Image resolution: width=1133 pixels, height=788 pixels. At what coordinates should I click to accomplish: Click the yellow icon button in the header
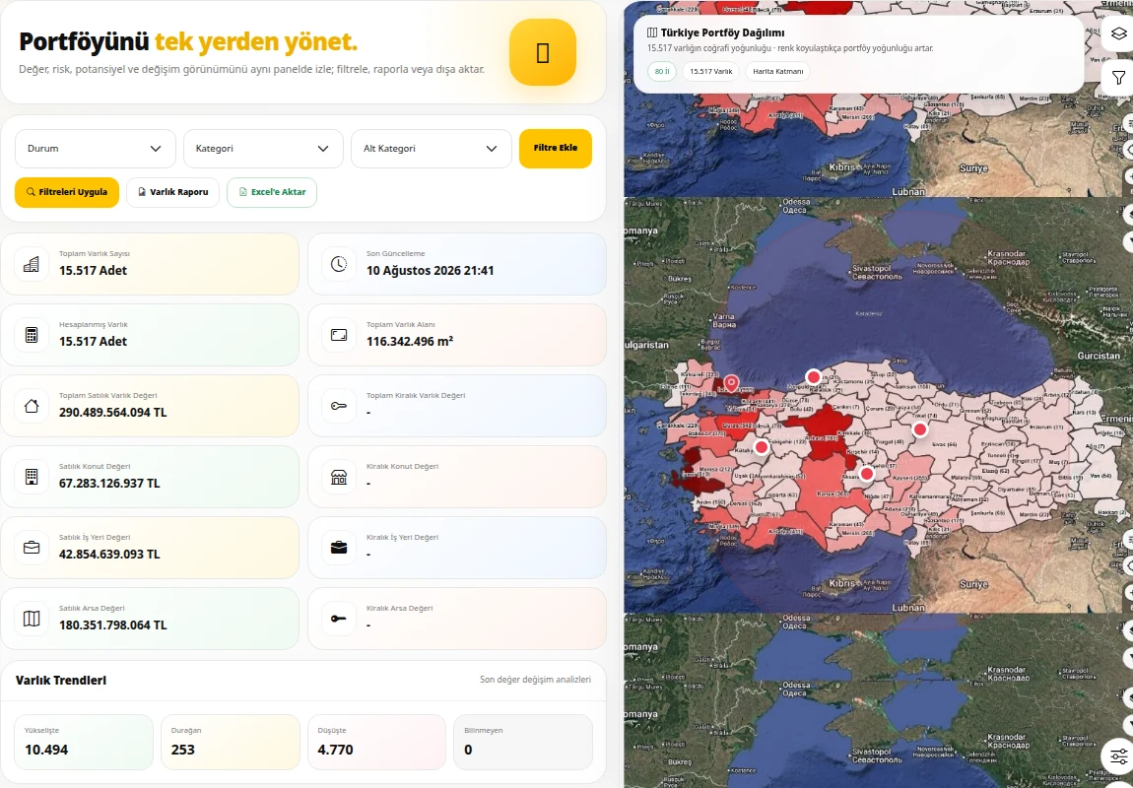[543, 53]
